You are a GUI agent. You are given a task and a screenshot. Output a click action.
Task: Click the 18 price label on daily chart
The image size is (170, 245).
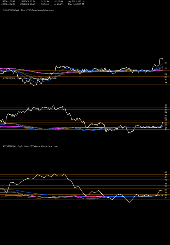pyautogui.click(x=166, y=83)
